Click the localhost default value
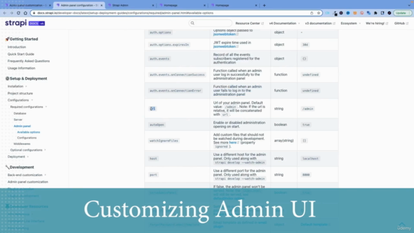The height and width of the screenshot is (233, 414). [310, 159]
